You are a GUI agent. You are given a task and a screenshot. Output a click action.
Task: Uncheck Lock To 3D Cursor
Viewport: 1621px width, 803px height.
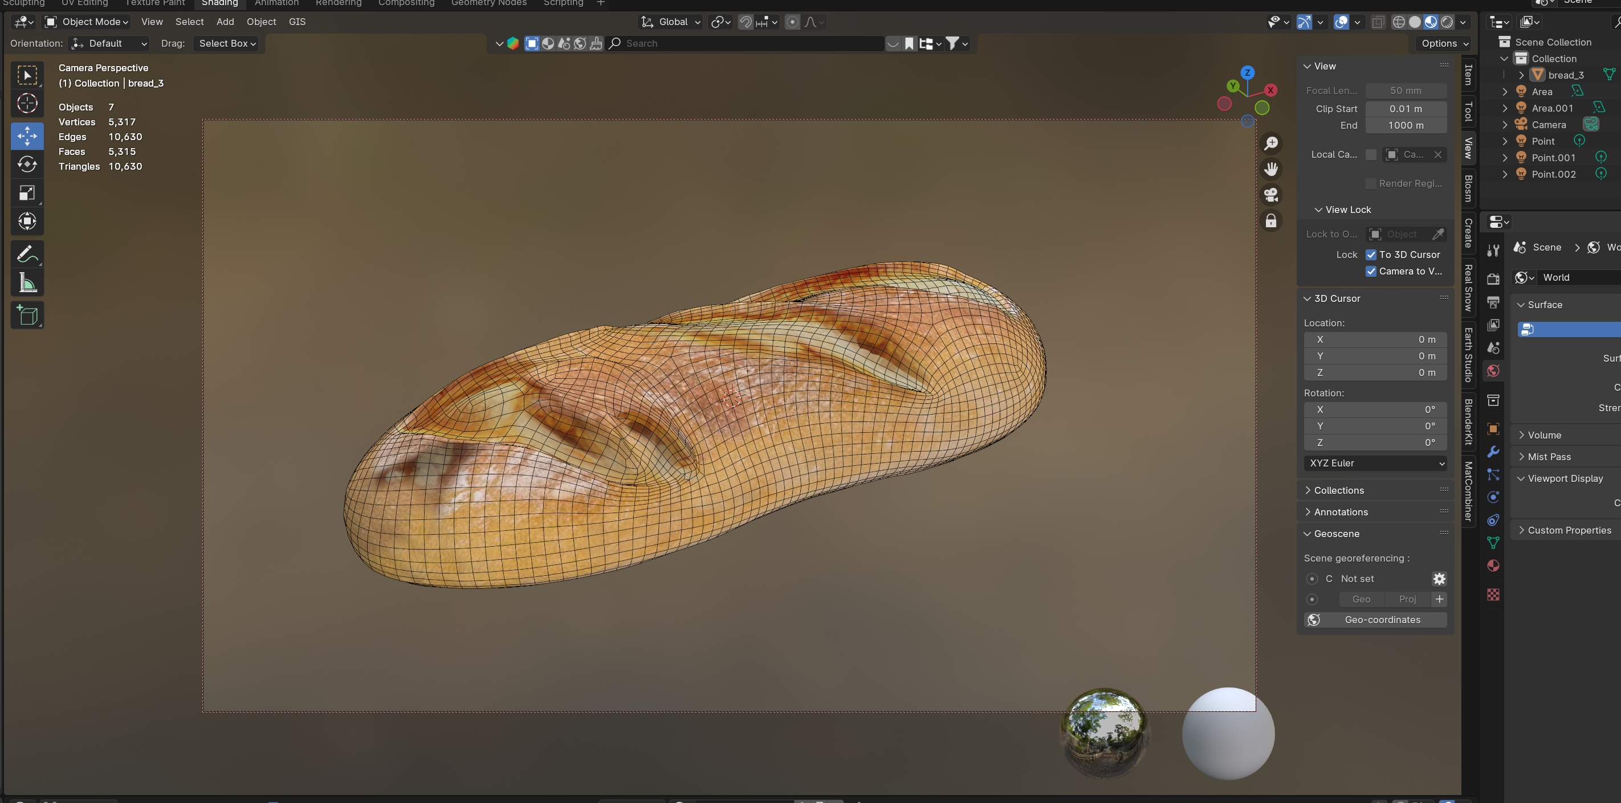1371,255
